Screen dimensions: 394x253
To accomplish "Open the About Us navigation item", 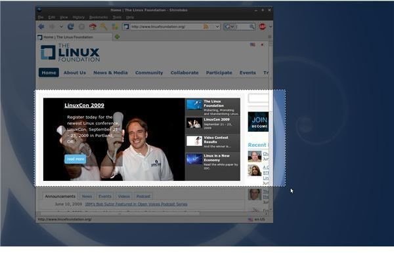I will (x=75, y=73).
